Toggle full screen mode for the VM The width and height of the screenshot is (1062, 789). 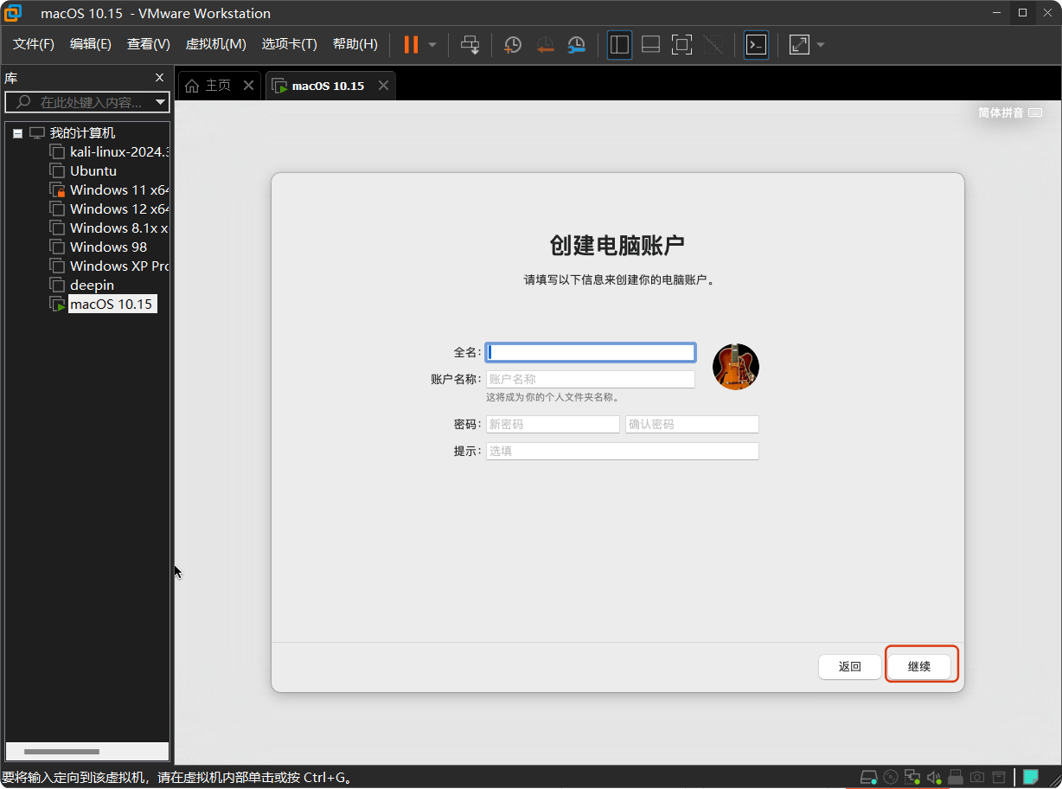pyautogui.click(x=681, y=44)
